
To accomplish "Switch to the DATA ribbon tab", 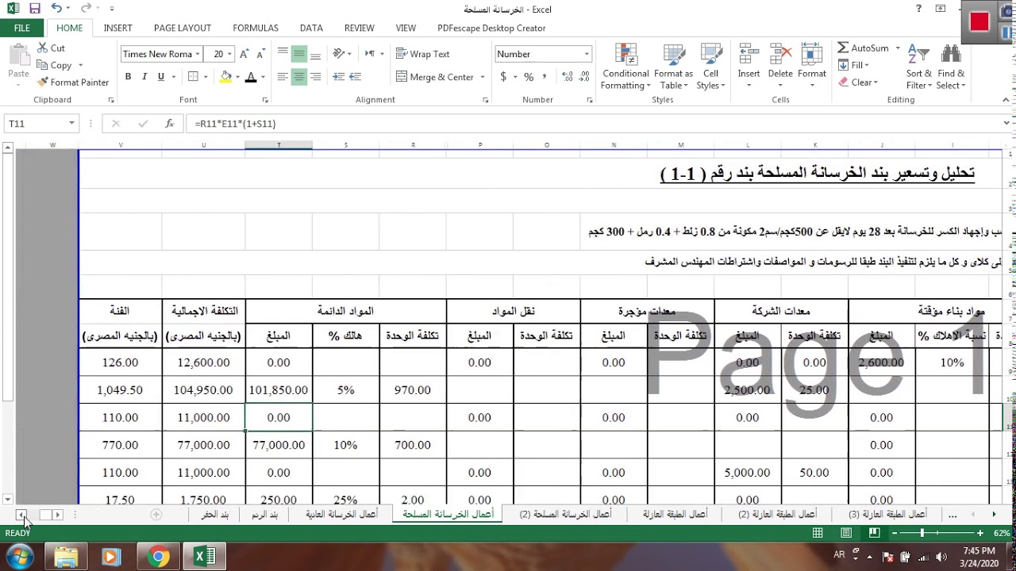I will tap(311, 28).
